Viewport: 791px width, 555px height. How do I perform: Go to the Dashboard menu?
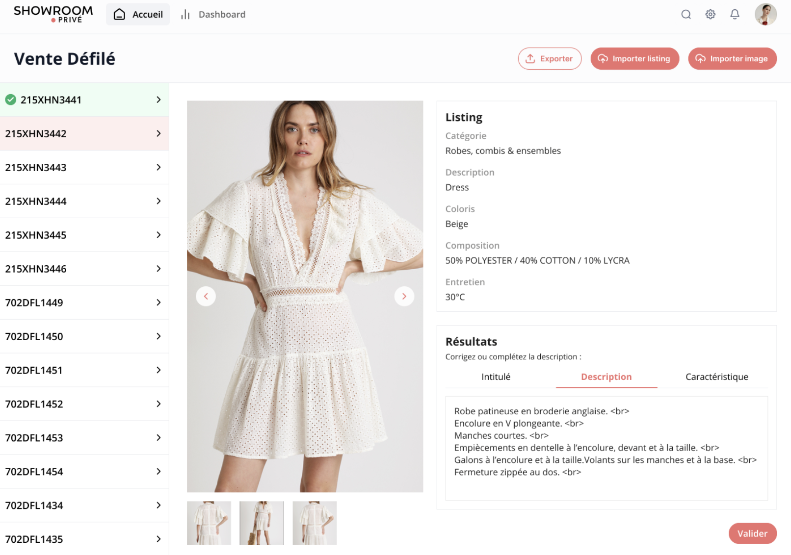213,14
